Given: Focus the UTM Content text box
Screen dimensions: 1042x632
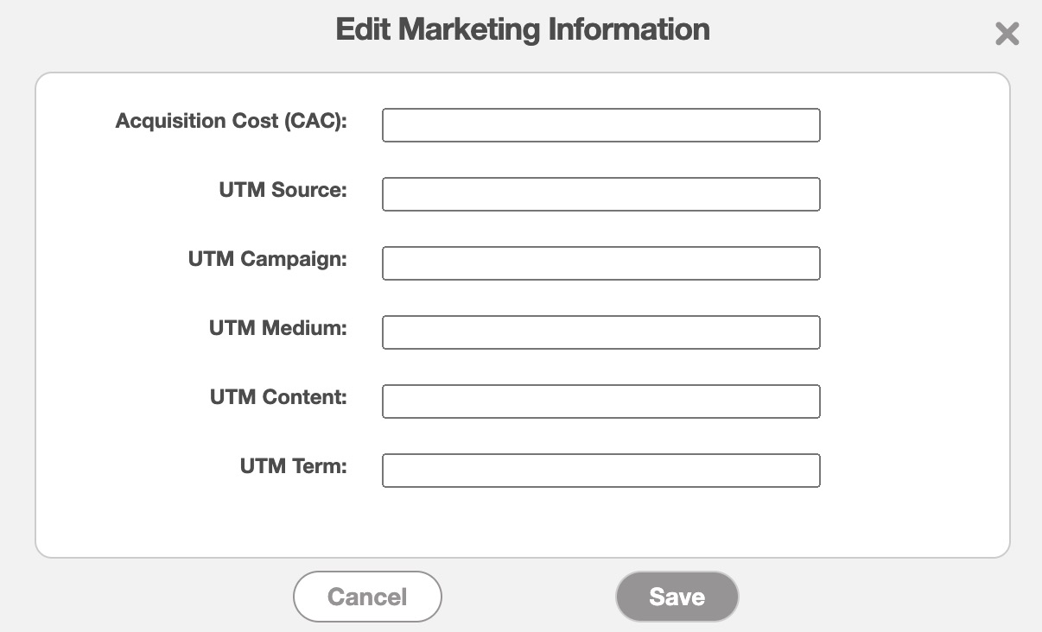Looking at the screenshot, I should click(x=600, y=401).
